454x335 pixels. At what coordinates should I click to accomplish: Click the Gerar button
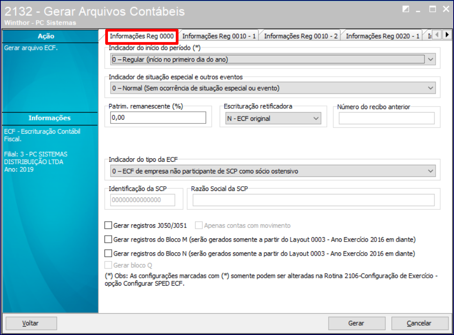pyautogui.click(x=357, y=323)
